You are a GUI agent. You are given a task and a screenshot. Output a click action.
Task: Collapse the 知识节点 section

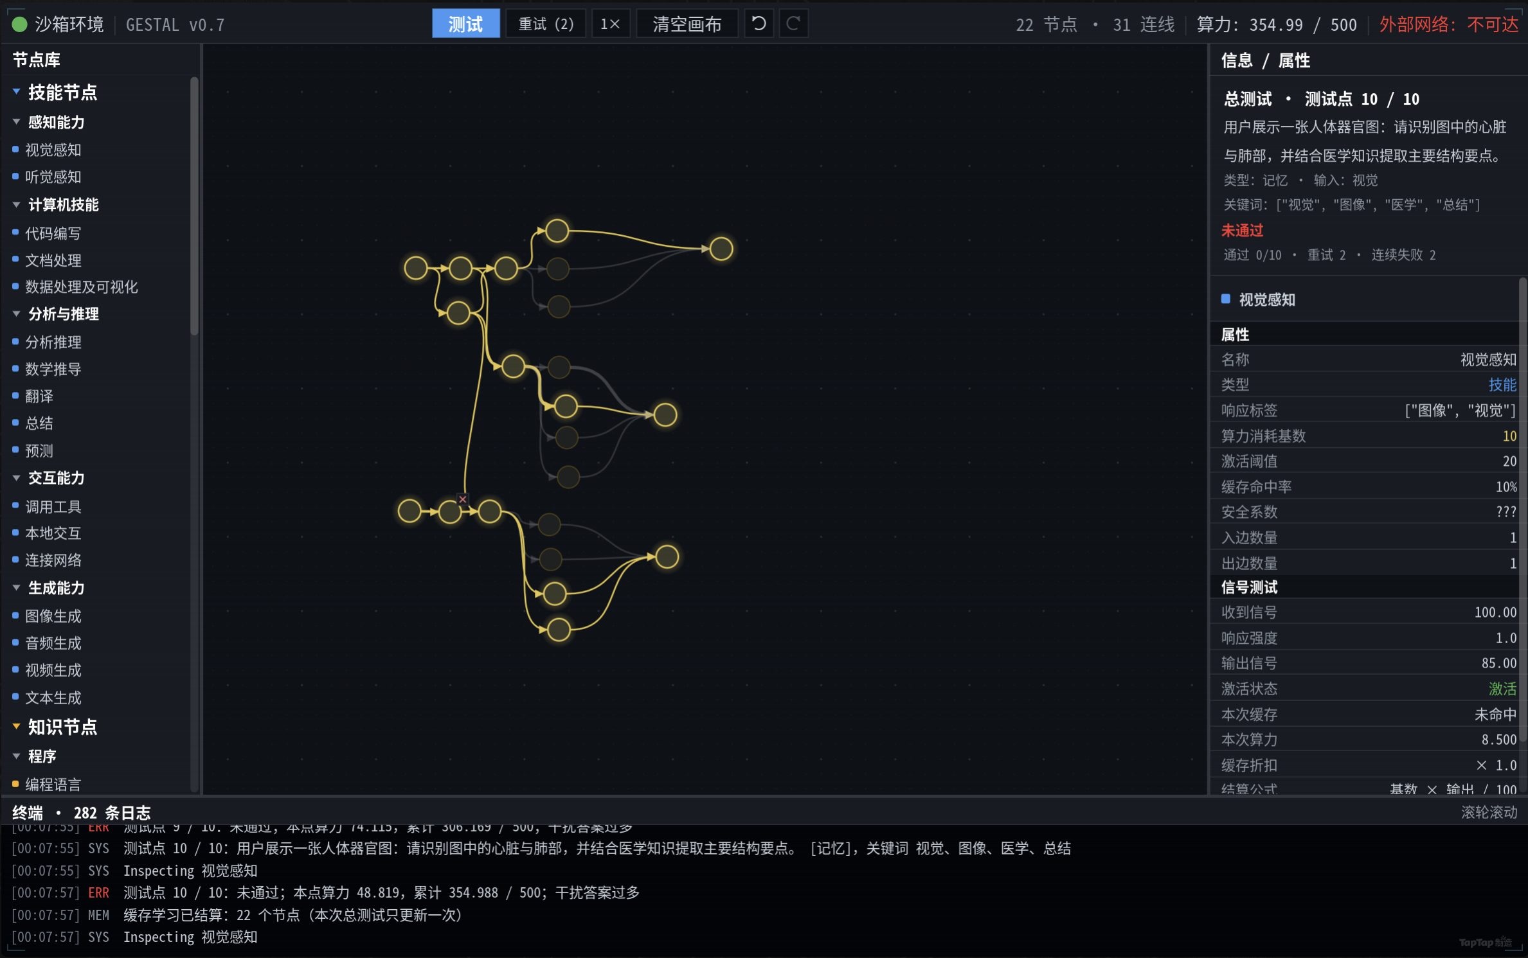click(16, 727)
